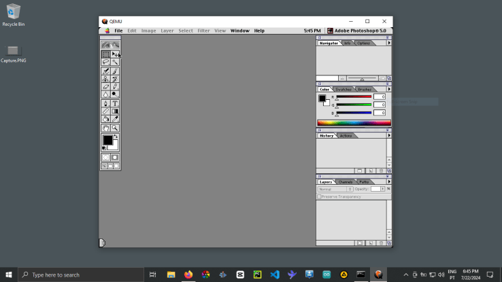
Task: Select the Rectangular Marquee tool
Action: click(x=105, y=54)
